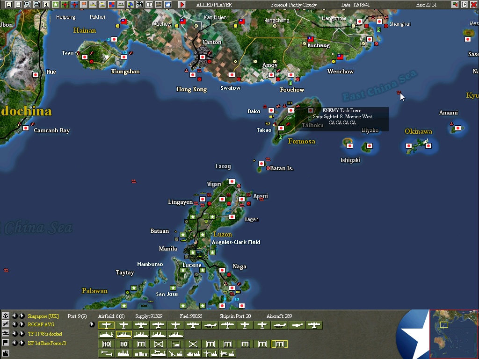Select the Batan Is. Japanese base marker
Image resolution: width=479 pixels, height=359 pixels.
coord(261,164)
